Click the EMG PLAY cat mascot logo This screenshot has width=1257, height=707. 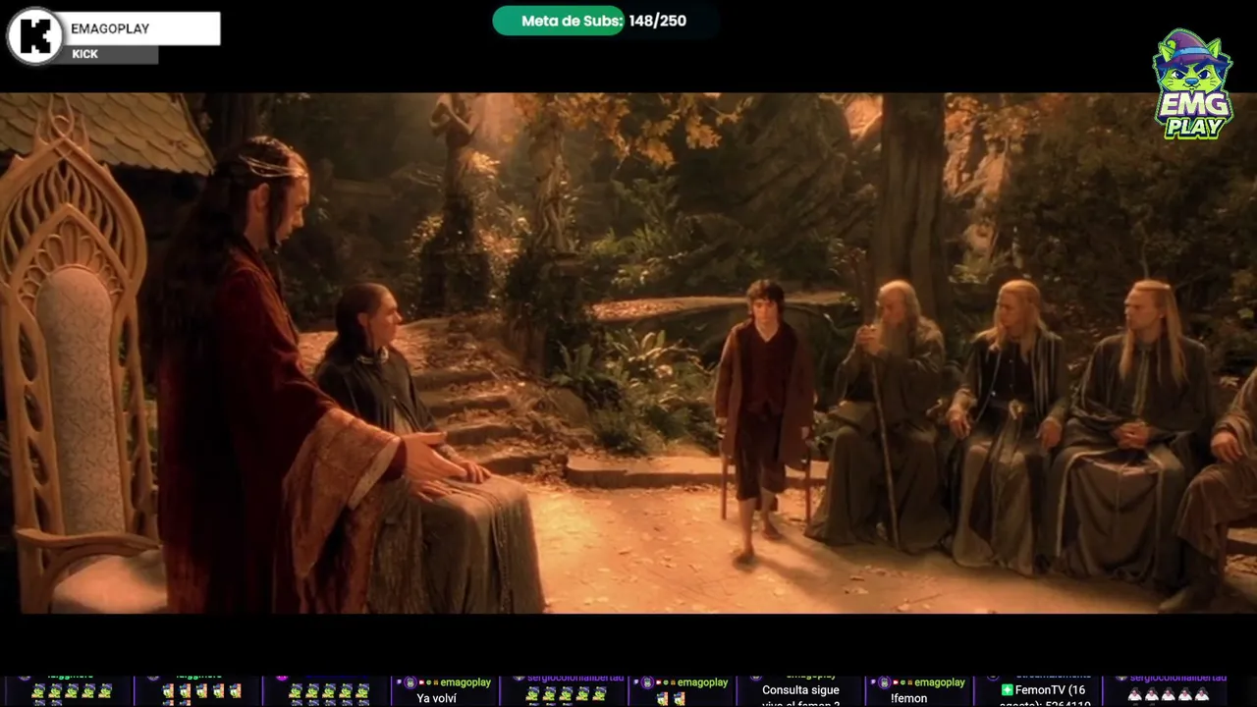click(x=1192, y=83)
